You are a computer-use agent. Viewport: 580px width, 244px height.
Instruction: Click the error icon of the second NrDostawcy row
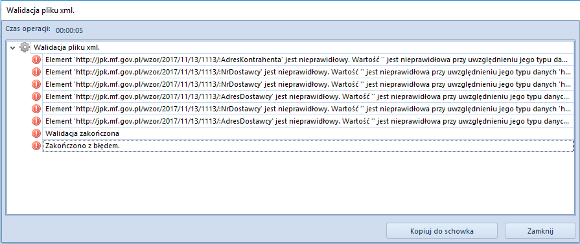37,84
